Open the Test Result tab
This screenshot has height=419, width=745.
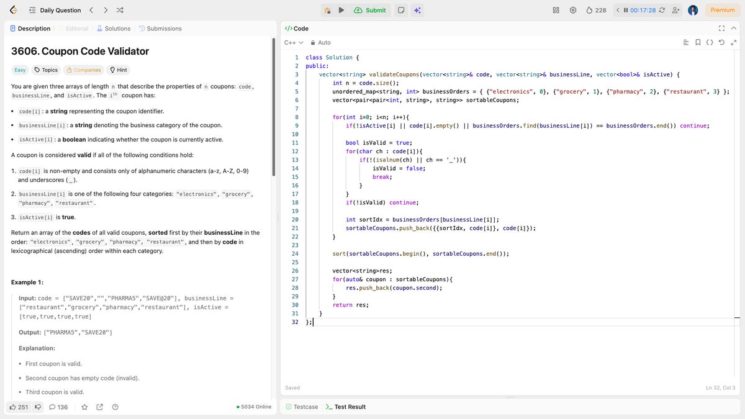coord(350,407)
